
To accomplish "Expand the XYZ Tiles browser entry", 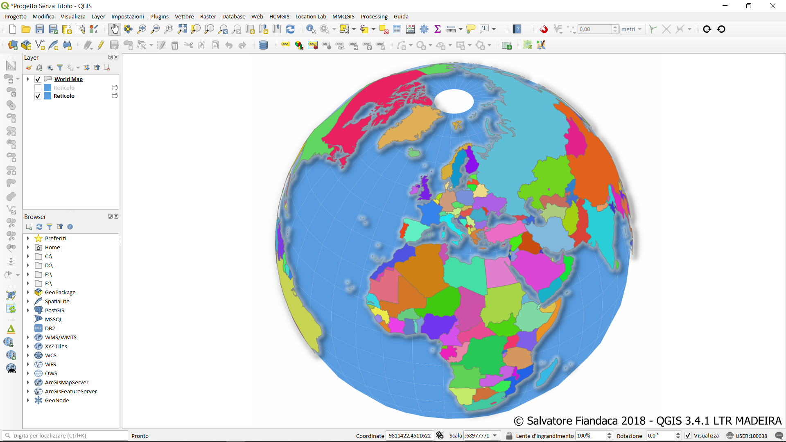I will (28, 346).
